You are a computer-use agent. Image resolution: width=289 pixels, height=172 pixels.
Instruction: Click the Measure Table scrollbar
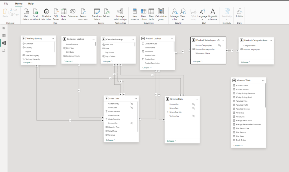[265, 96]
